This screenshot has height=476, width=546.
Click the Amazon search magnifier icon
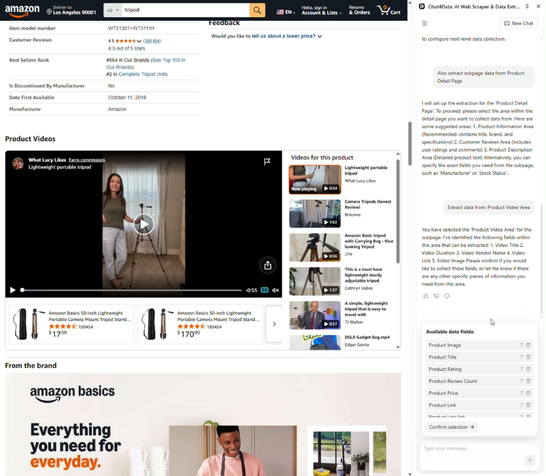tap(257, 10)
